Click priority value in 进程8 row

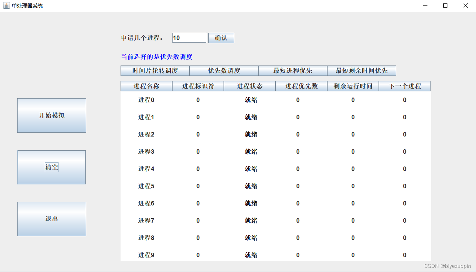coord(298,238)
